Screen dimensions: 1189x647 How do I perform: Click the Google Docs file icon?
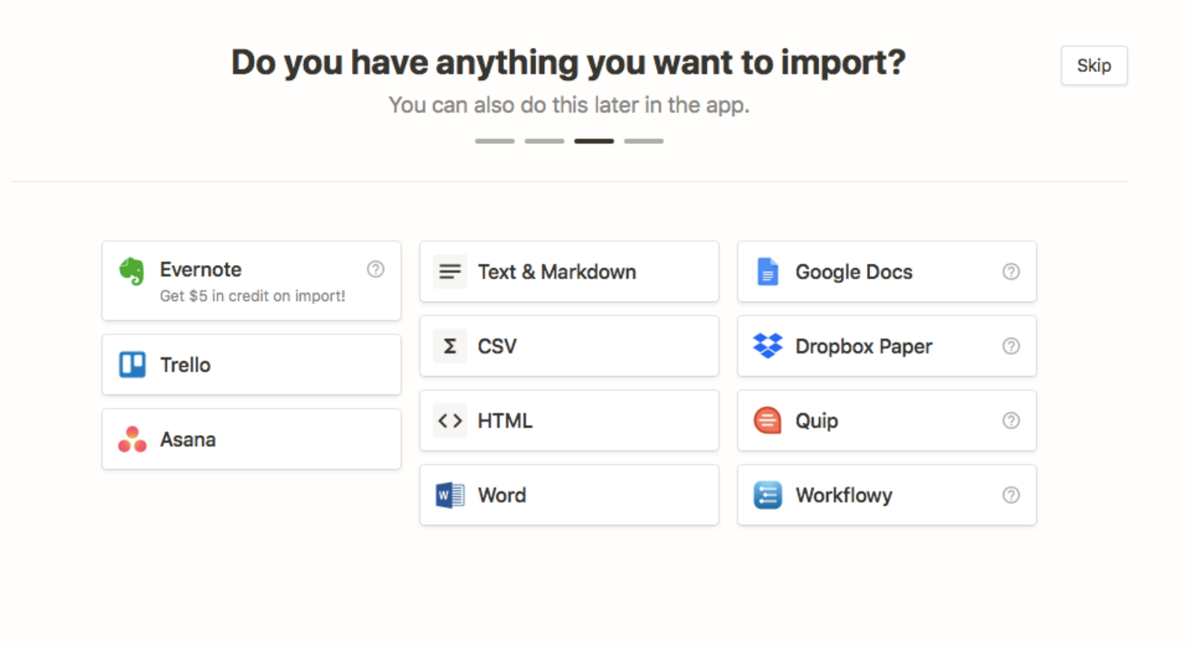click(x=767, y=272)
